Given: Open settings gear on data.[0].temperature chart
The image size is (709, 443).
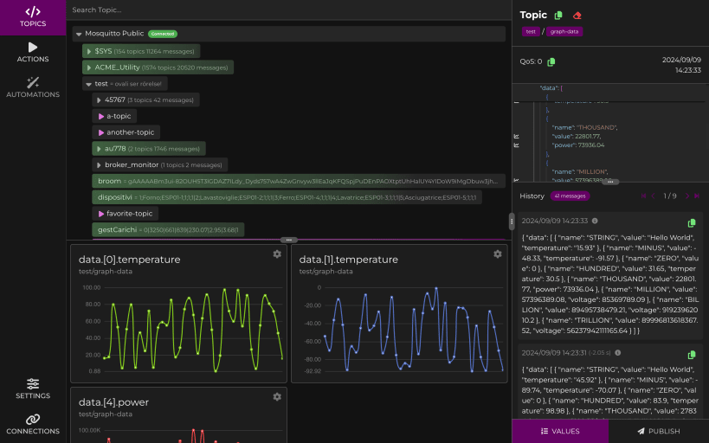Looking at the screenshot, I should [x=277, y=254].
